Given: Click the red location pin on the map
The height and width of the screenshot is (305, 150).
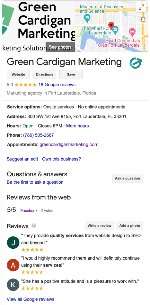Looking at the screenshot, I should [111, 26].
